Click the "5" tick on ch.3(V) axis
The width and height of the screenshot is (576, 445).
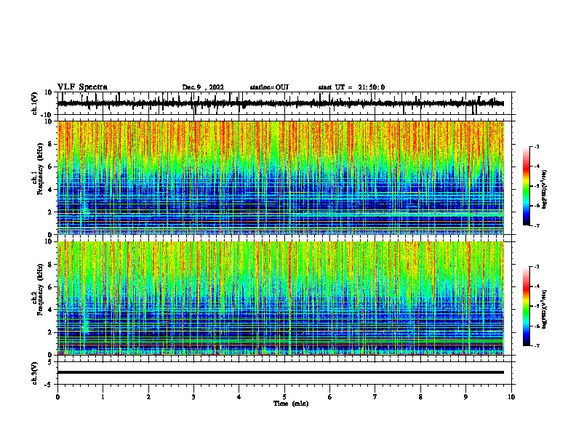coord(50,361)
